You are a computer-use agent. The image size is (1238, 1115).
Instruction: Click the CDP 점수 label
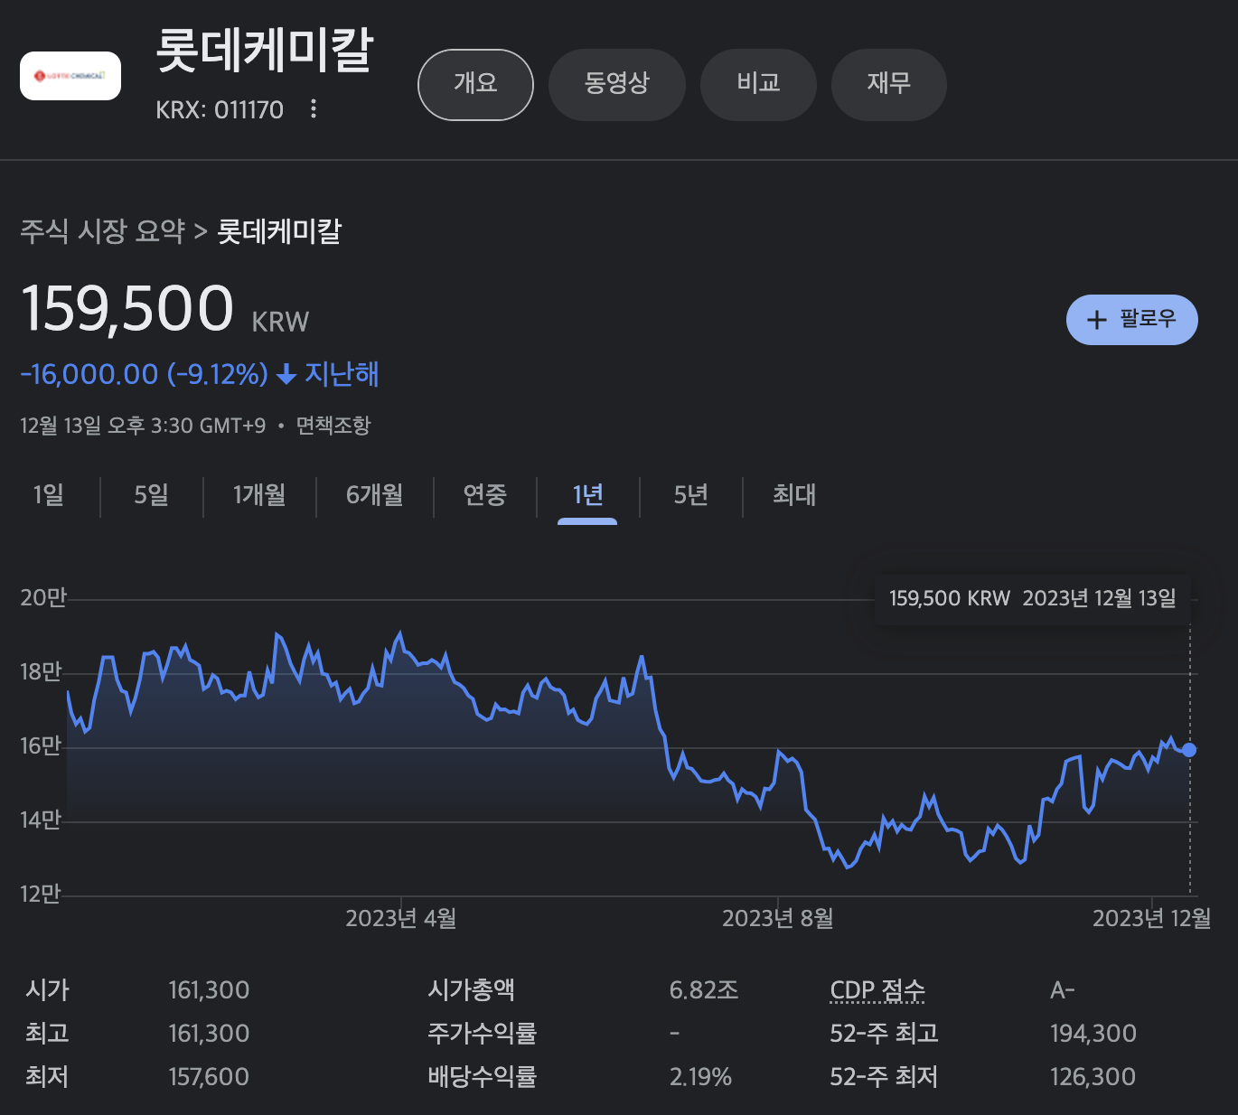pyautogui.click(x=877, y=991)
